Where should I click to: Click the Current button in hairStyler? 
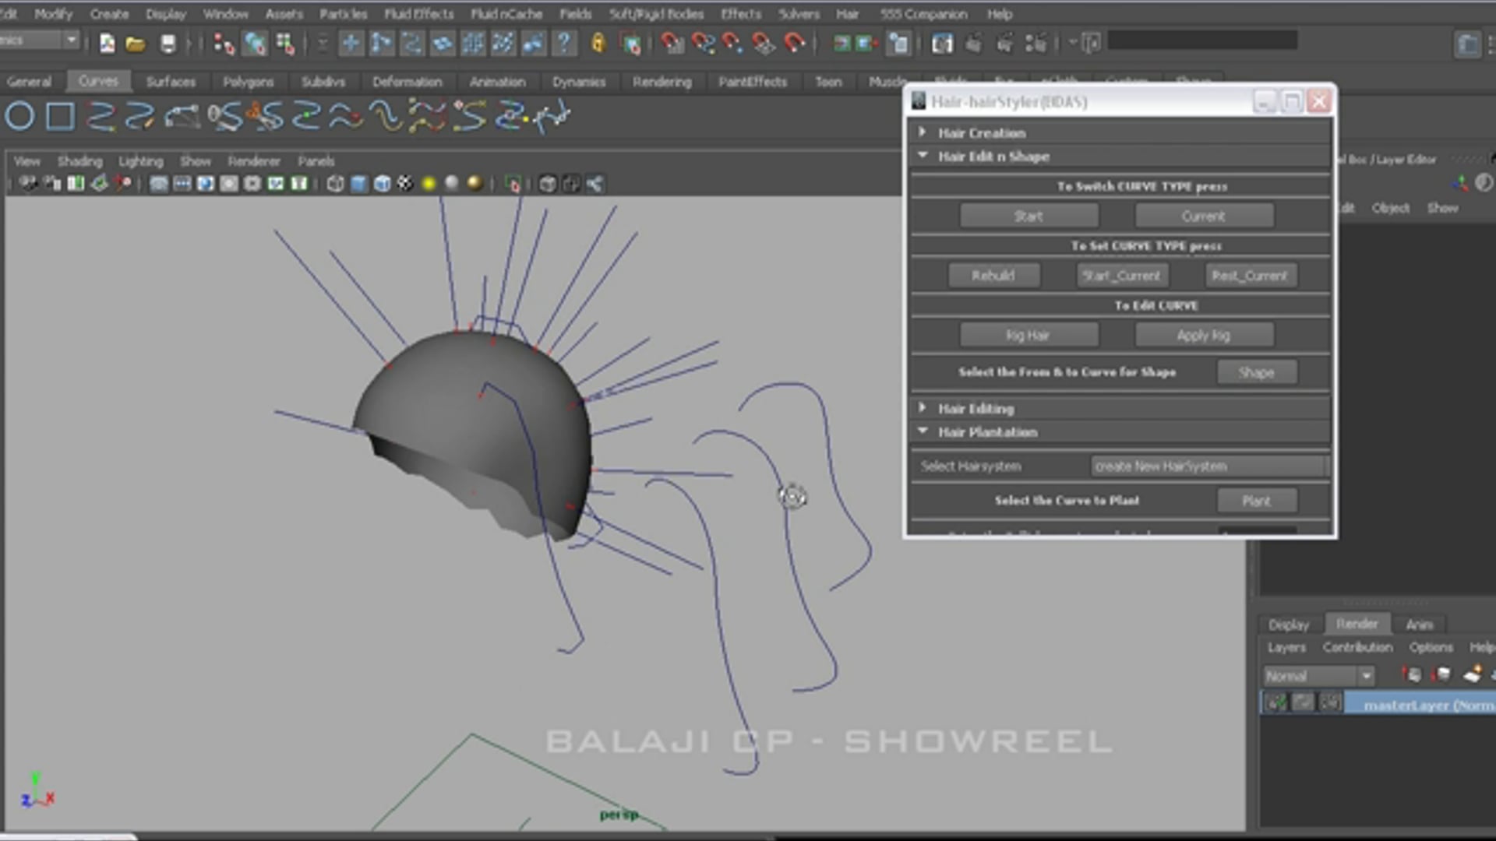coord(1204,216)
